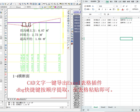Click the Array tool in modify toolbar

(x=68, y=21)
